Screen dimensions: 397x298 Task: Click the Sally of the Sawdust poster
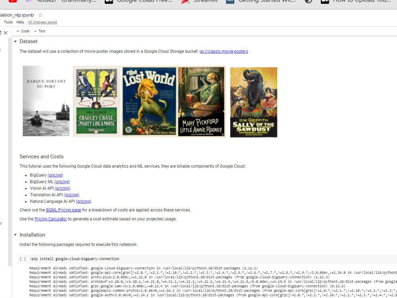coord(254,102)
